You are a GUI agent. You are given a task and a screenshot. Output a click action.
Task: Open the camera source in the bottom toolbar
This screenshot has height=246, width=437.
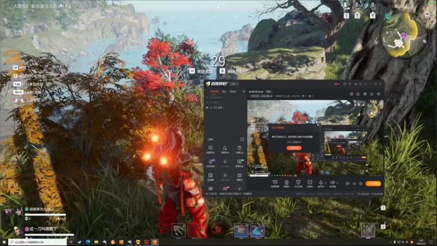coord(286,183)
